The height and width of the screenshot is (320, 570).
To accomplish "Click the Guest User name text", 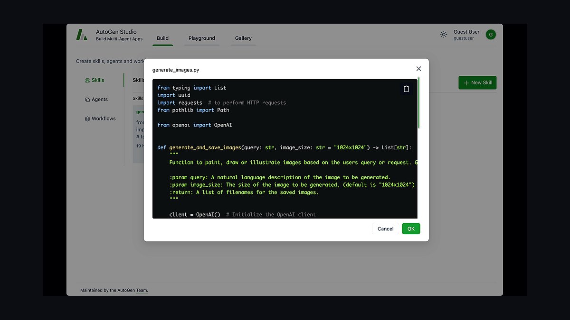I will click(466, 32).
